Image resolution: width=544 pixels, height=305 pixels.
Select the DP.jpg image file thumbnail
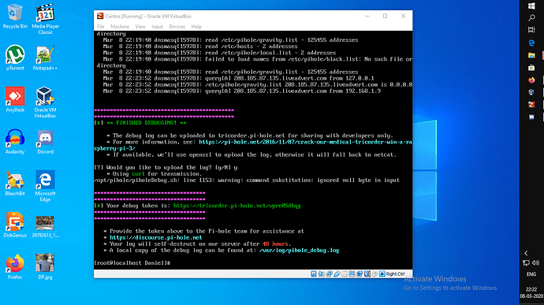[x=45, y=266]
